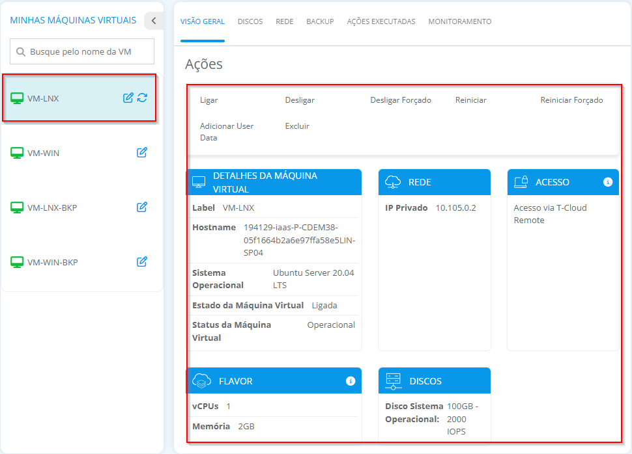Click the 'Minhas Máquinas Virtuais' heading
632x454 pixels.
coord(73,21)
